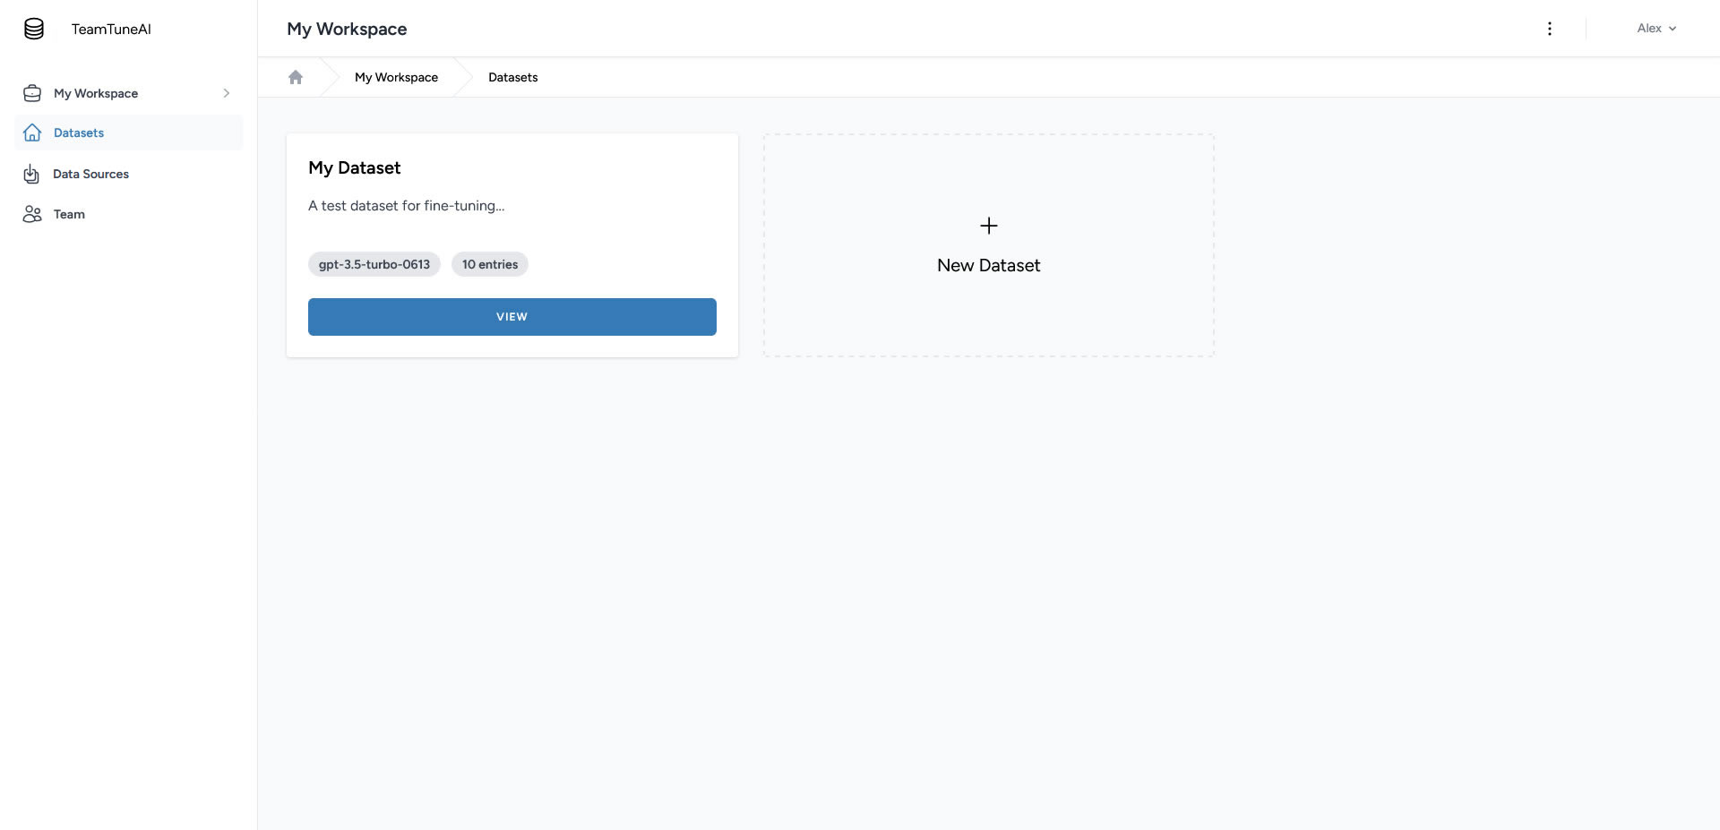Select the Team people icon in sidebar
Screen dimensions: 1720x830
[x=32, y=214]
